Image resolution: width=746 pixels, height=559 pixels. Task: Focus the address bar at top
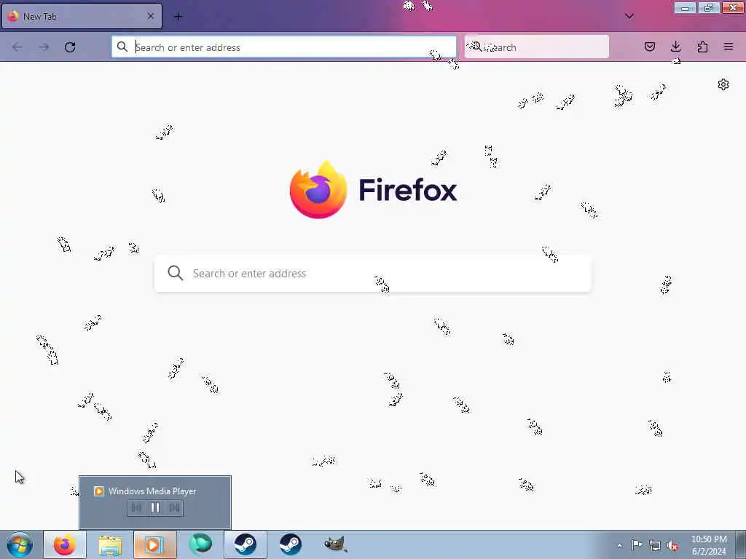[284, 47]
